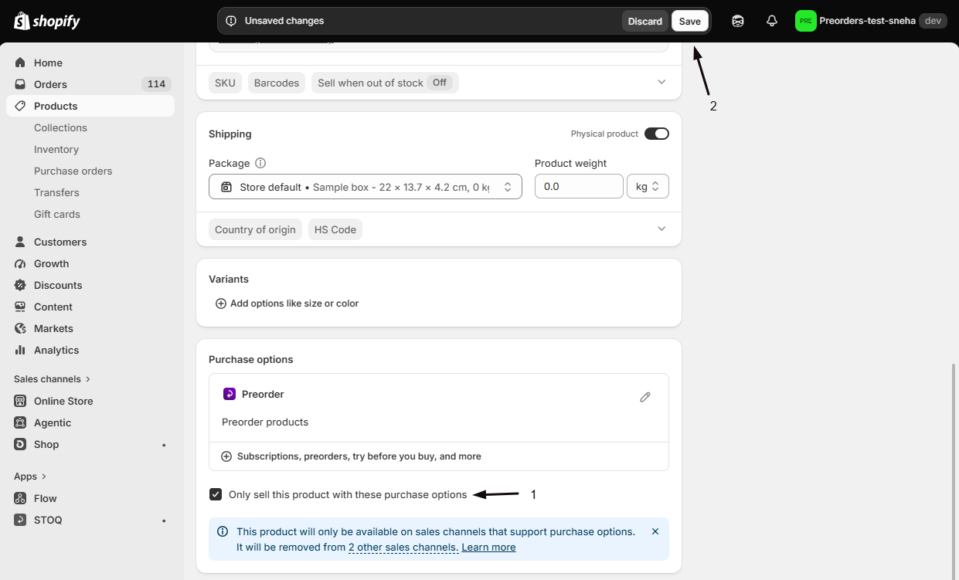Click the HS Code tag
Viewport: 959px width, 580px height.
click(335, 229)
